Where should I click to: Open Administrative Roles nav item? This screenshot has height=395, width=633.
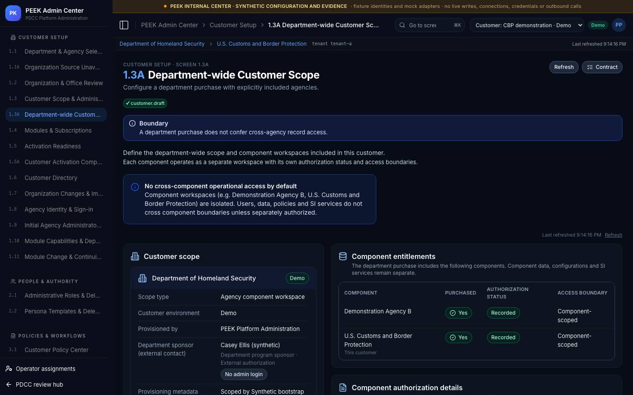tap(56, 295)
